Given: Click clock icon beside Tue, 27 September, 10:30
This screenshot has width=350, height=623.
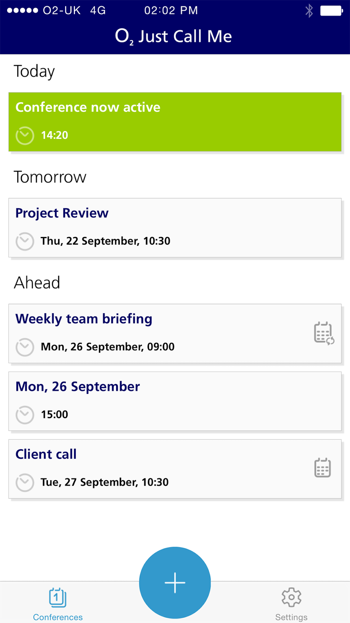Looking at the screenshot, I should (x=25, y=482).
